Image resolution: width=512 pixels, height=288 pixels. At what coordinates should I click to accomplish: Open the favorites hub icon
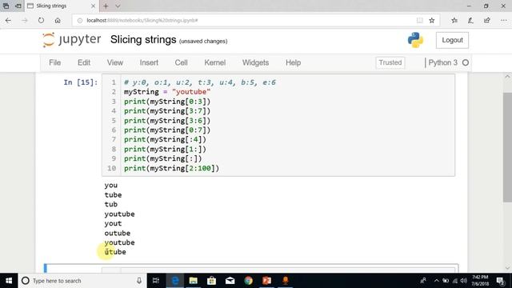[454, 20]
